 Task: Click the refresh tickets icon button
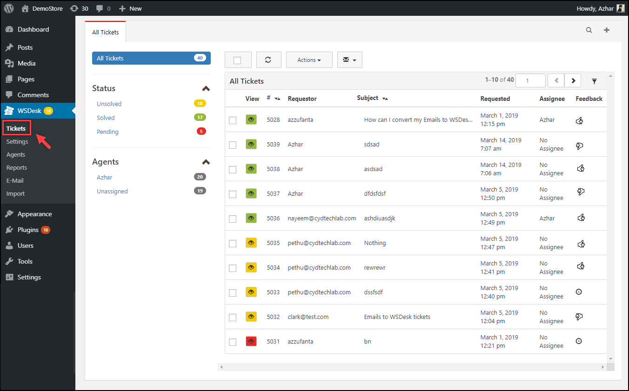(x=268, y=60)
